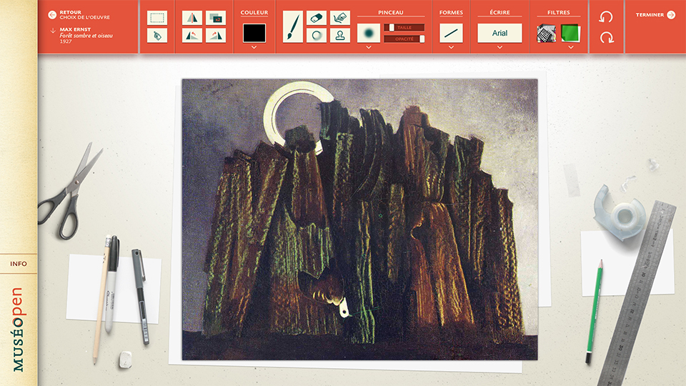Screen dimensions: 686x386
Task: Click the tag label tool icon
Action: click(x=157, y=36)
